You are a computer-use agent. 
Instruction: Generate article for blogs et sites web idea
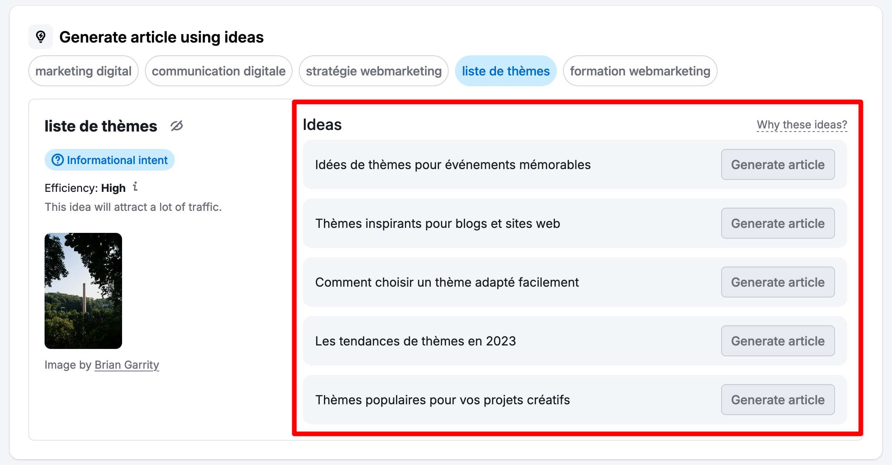point(778,223)
